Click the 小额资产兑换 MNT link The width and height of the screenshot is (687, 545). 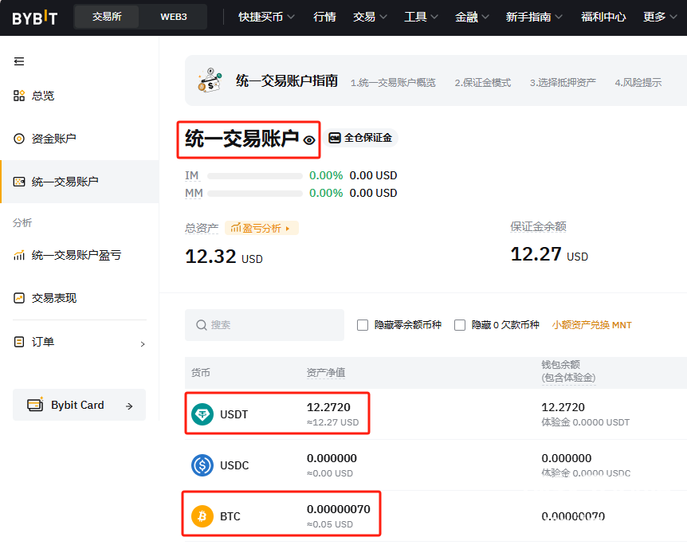pos(591,325)
